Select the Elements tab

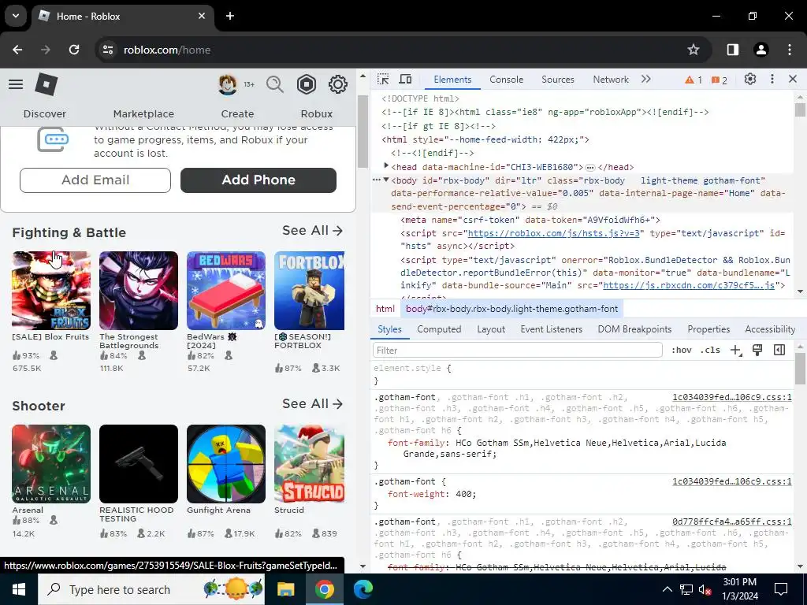[452, 80]
